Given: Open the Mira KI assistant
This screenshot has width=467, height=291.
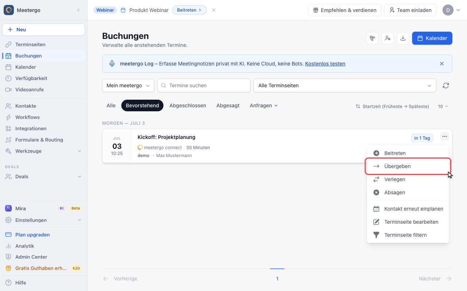Looking at the screenshot, I should [x=43, y=208].
